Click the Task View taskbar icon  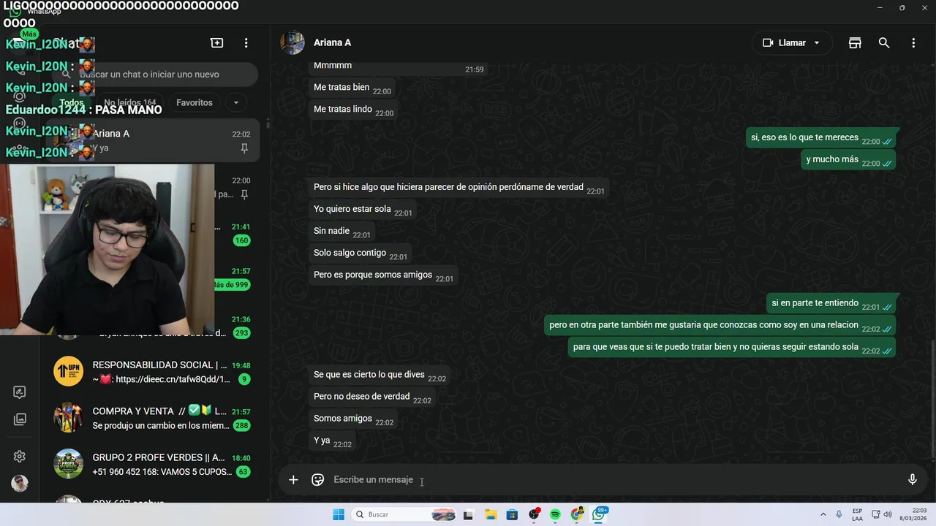[469, 514]
